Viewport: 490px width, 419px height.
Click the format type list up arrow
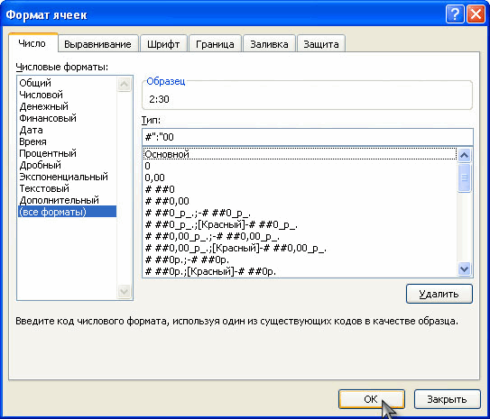(464, 155)
